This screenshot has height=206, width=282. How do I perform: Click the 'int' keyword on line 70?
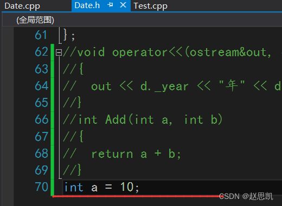point(74,187)
